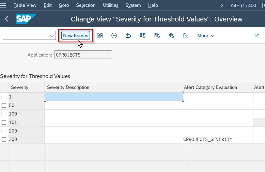Click the configuration help binoculars icon

(186, 35)
